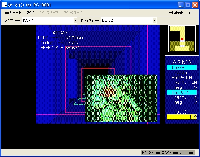Open the 画面モード menu
This screenshot has height=157, width=200.
tap(13, 13)
